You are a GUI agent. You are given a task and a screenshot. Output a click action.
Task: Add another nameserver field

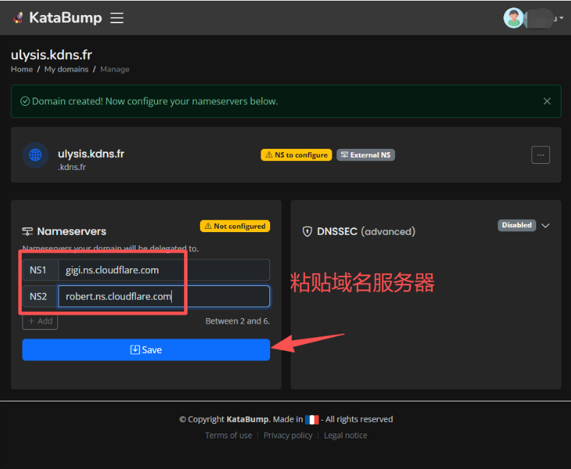click(x=40, y=321)
